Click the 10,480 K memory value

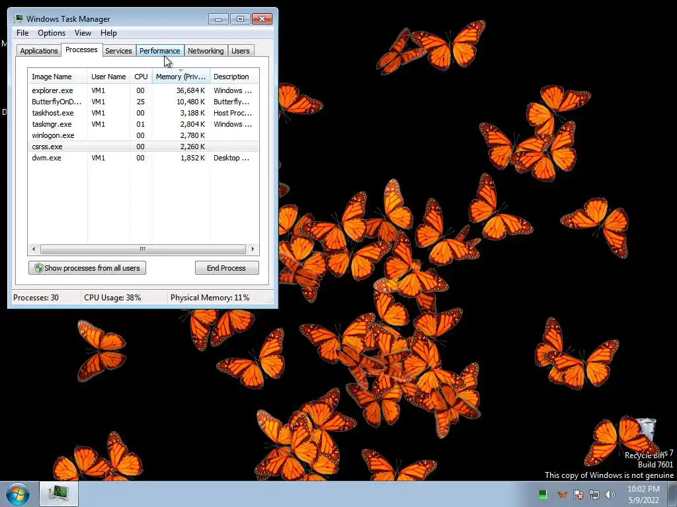[x=190, y=102]
